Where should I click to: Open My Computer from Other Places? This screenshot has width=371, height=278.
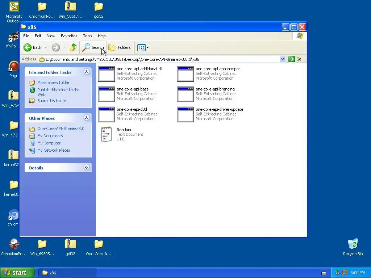[x=49, y=143]
